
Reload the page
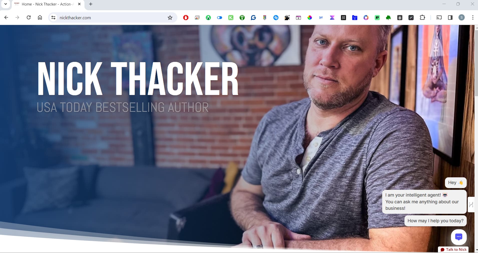coord(29,17)
